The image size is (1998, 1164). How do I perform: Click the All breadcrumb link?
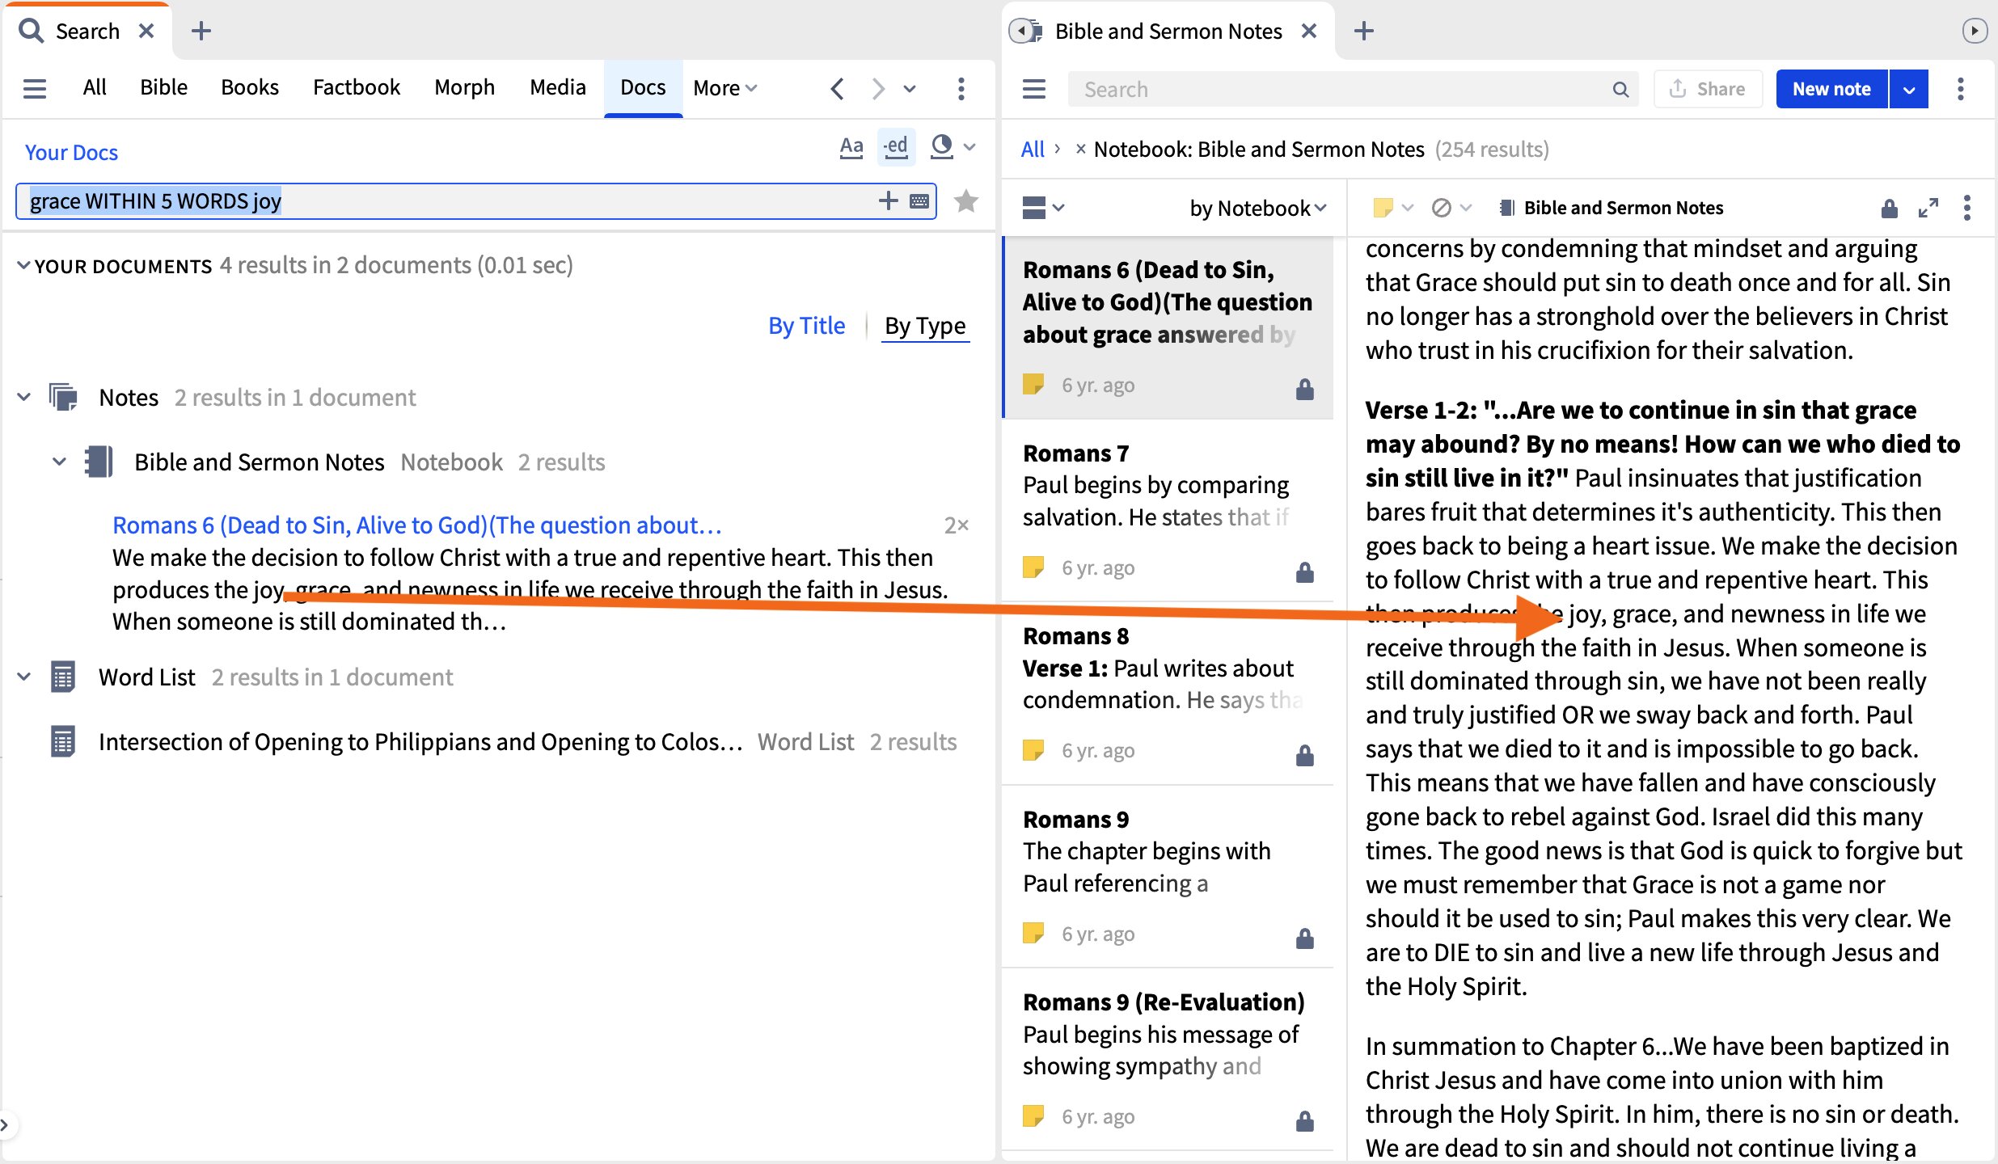[1033, 150]
